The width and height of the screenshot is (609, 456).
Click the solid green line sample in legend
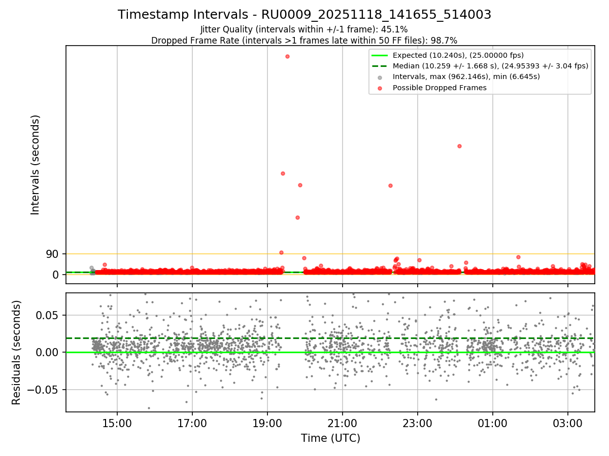(380, 55)
